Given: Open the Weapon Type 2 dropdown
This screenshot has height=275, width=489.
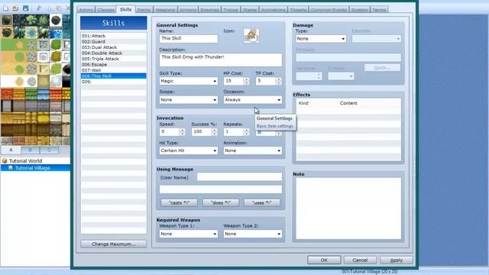Looking at the screenshot, I should tap(253, 234).
